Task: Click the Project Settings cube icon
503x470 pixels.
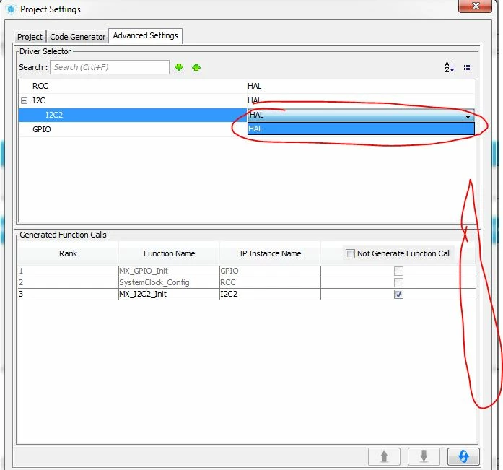Action: [11, 9]
